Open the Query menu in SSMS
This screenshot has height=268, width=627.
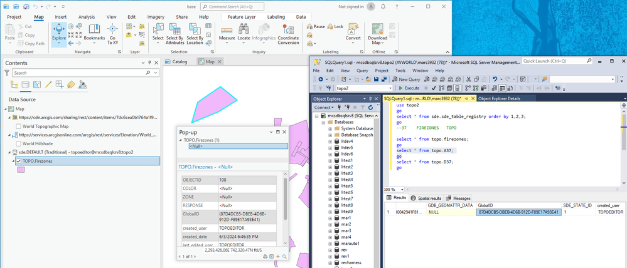362,71
